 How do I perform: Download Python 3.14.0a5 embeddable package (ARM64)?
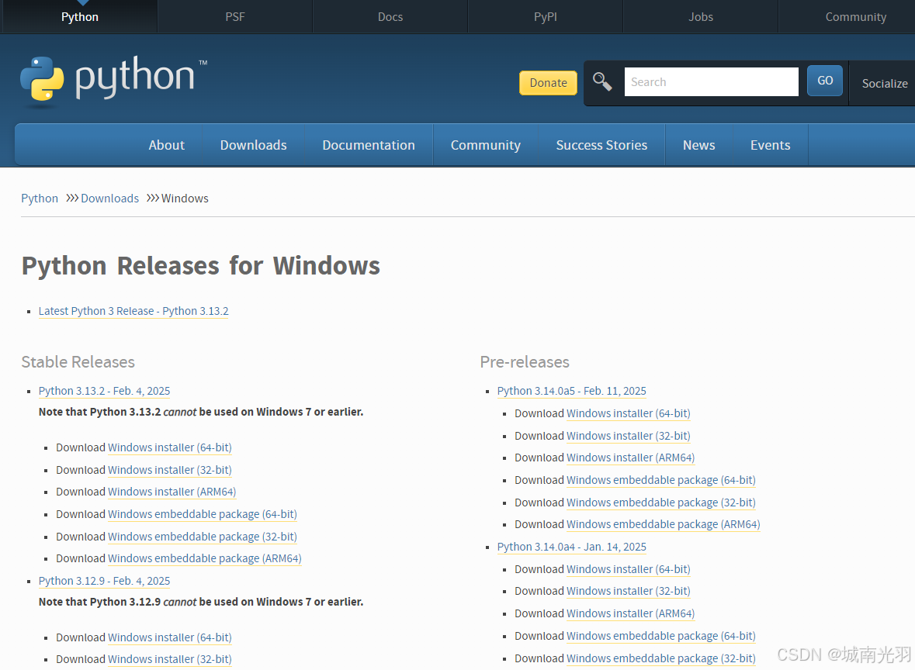pos(664,524)
